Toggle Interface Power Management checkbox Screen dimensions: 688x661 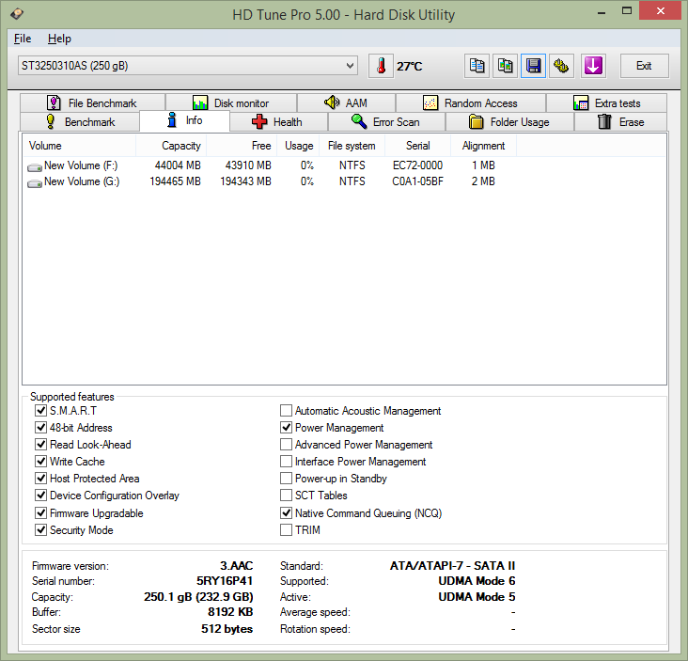286,461
